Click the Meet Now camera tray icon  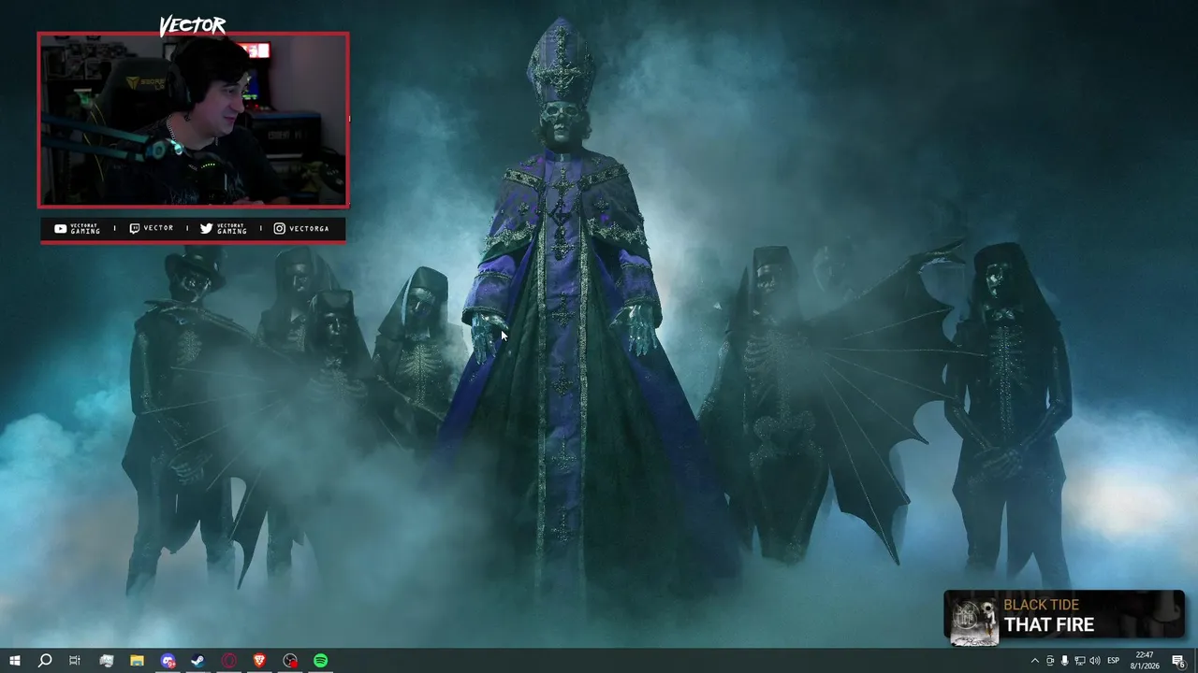click(x=1049, y=661)
